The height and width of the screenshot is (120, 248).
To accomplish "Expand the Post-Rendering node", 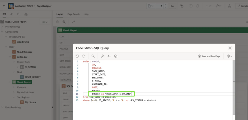I will coord(2,107).
